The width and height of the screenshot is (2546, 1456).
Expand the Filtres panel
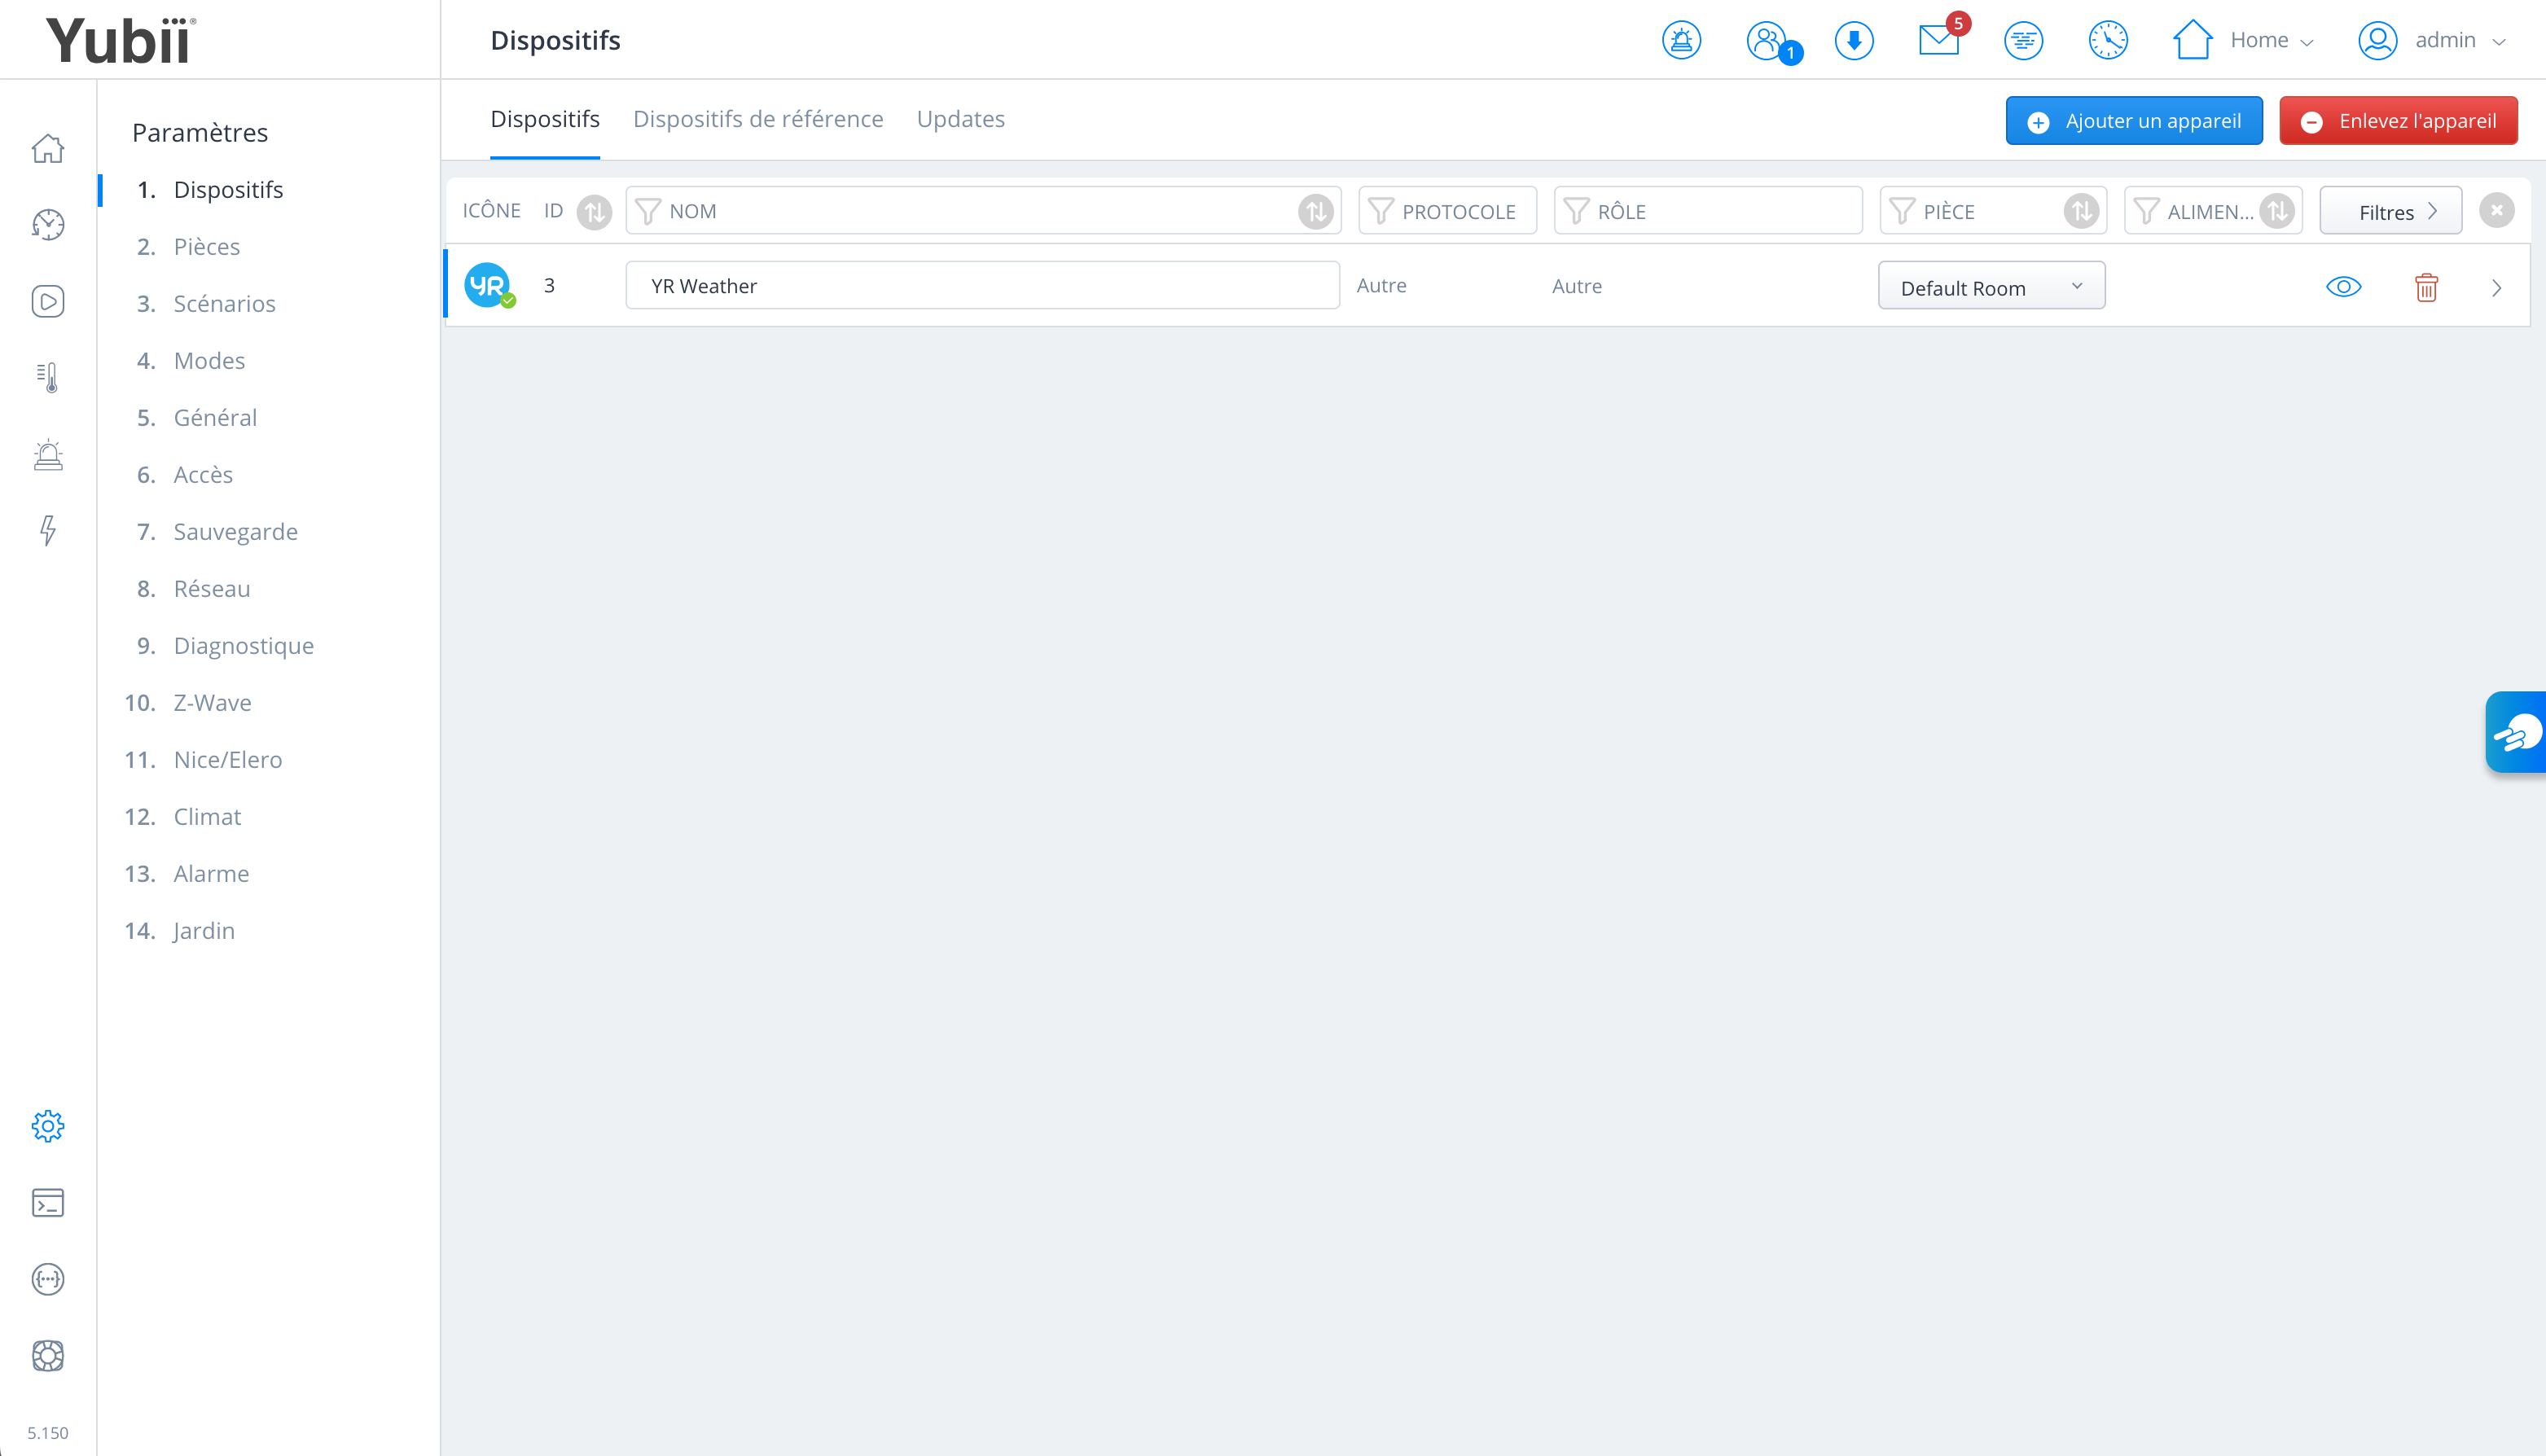pos(2391,211)
